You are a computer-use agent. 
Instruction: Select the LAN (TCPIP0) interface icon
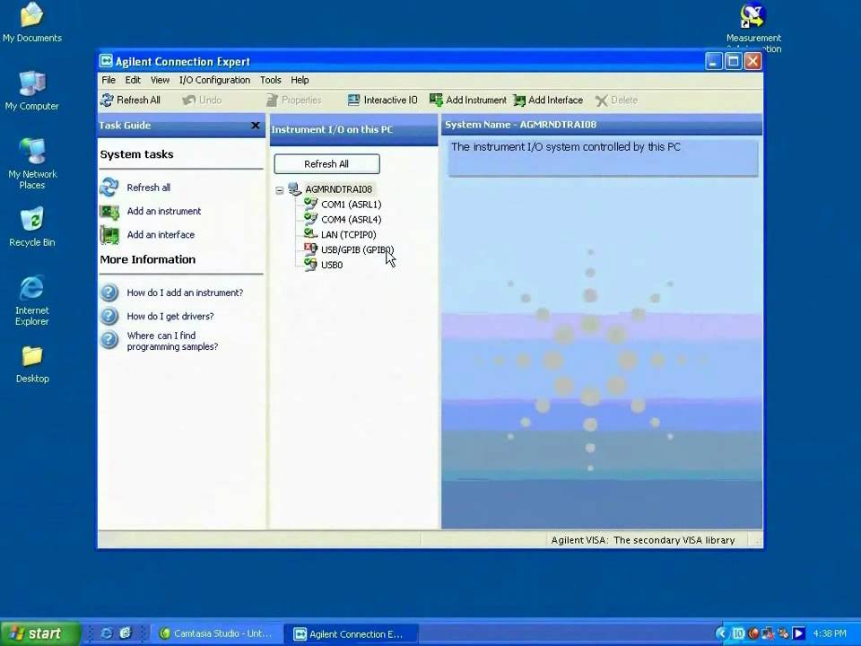pyautogui.click(x=311, y=234)
